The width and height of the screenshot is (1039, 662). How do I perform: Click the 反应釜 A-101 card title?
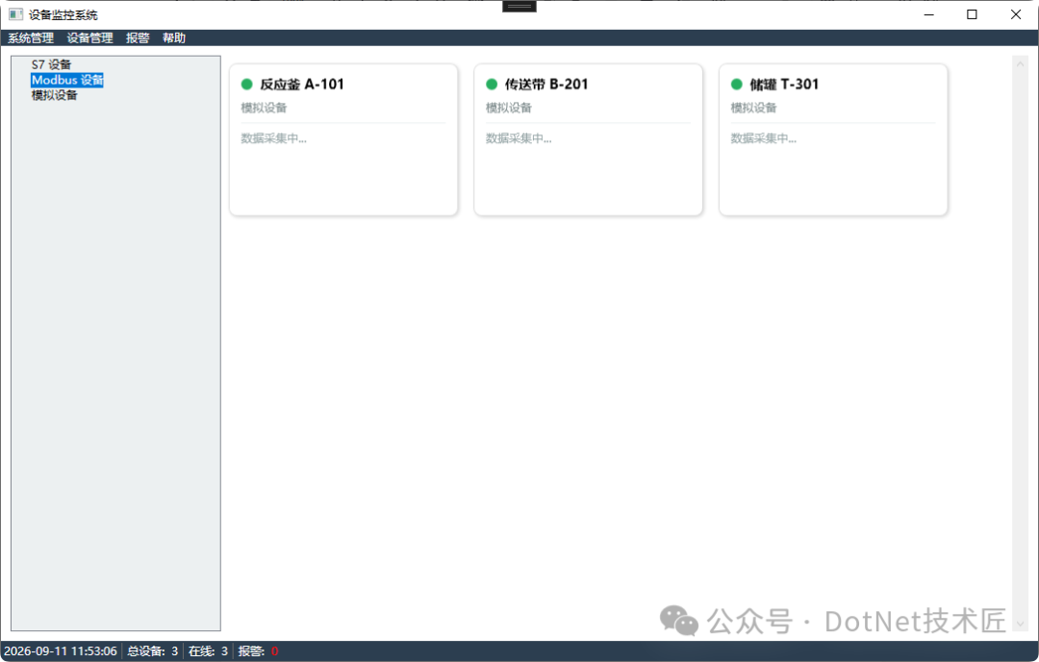[301, 85]
